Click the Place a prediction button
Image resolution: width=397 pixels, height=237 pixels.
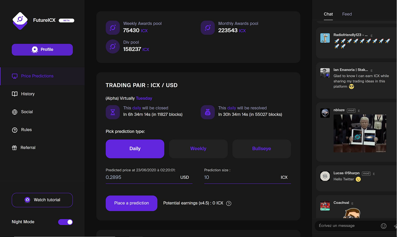pyautogui.click(x=131, y=203)
